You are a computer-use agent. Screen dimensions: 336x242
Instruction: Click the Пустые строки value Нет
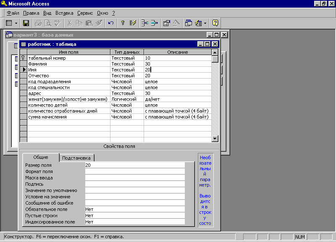(135, 216)
